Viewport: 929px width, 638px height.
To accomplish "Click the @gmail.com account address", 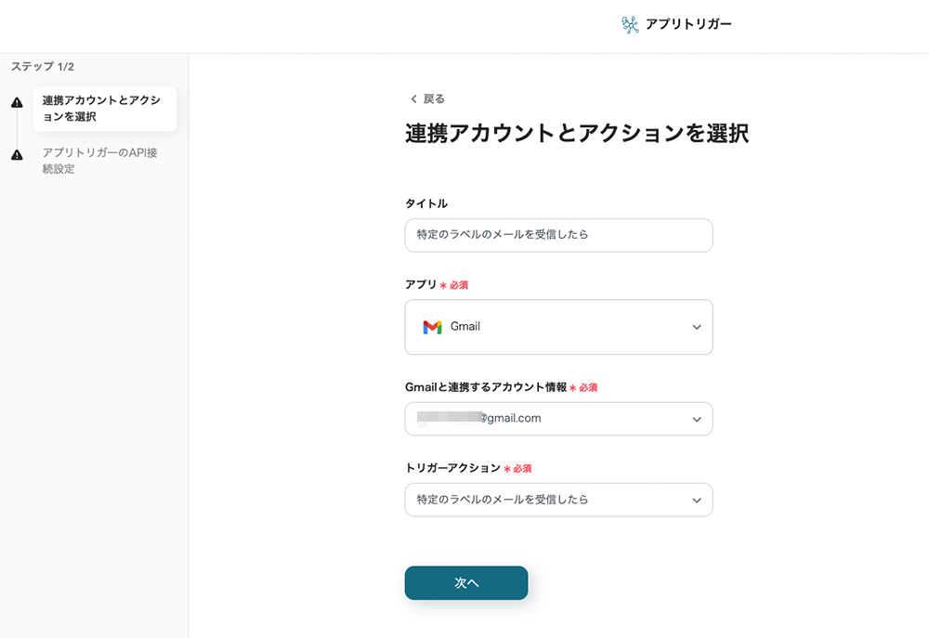I will 511,419.
